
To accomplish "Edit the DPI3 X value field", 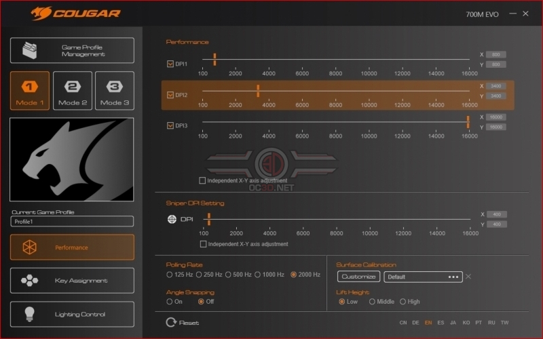I will pyautogui.click(x=496, y=117).
